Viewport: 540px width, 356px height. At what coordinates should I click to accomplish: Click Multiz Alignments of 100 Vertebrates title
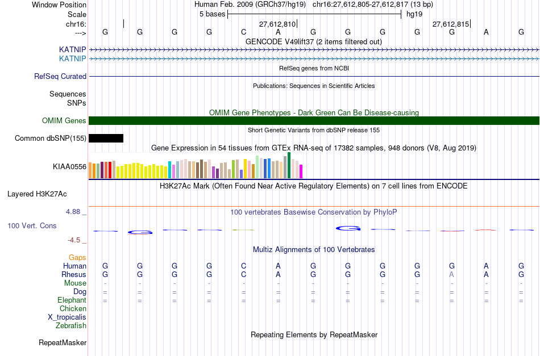pos(314,250)
